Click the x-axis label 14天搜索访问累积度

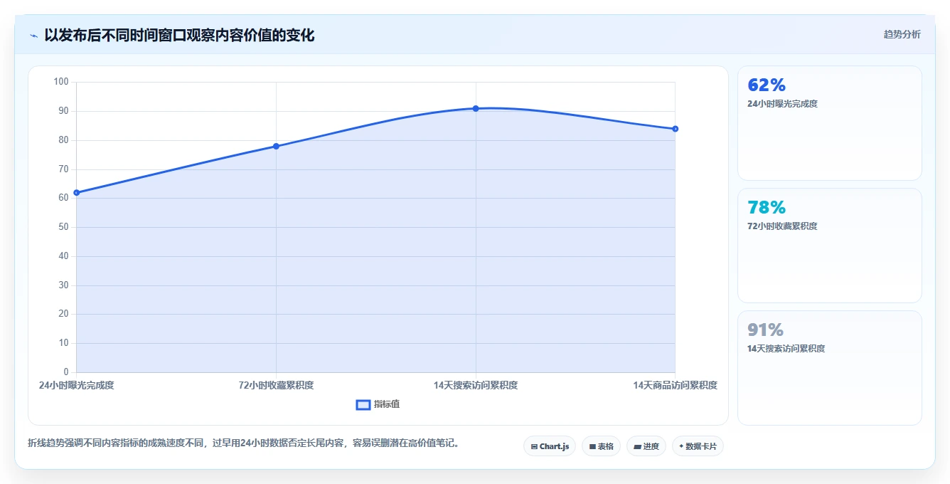pyautogui.click(x=476, y=385)
